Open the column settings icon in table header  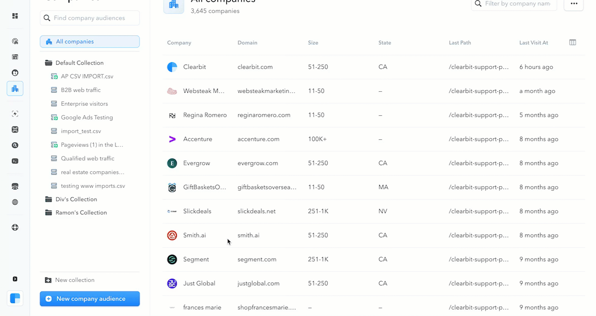[x=573, y=42]
